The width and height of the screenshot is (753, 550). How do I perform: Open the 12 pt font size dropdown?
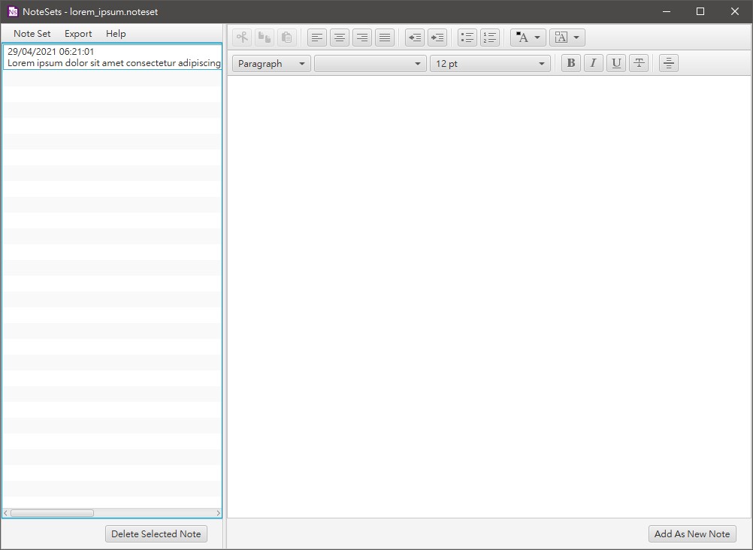point(489,63)
